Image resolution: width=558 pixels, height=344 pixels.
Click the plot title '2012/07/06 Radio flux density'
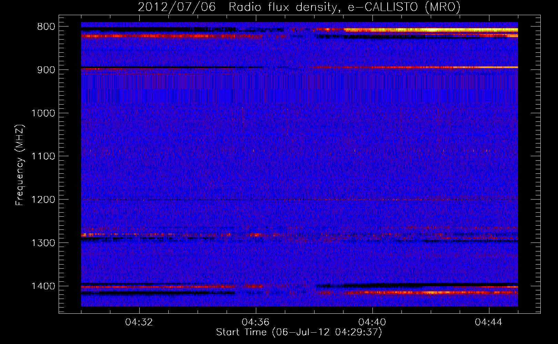(299, 7)
